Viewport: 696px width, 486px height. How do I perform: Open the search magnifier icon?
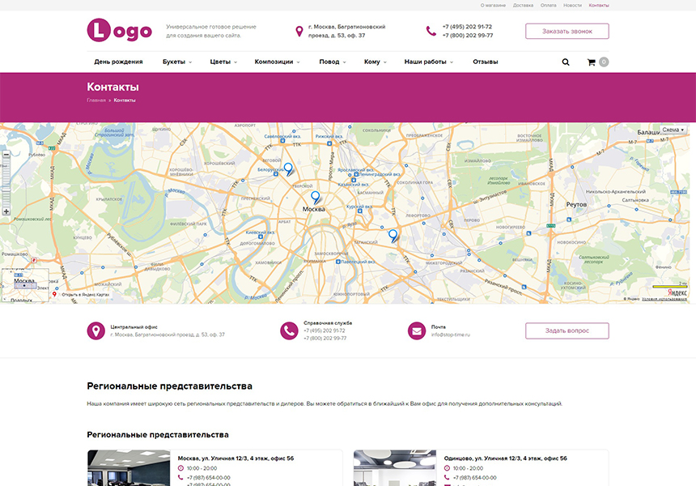(566, 62)
